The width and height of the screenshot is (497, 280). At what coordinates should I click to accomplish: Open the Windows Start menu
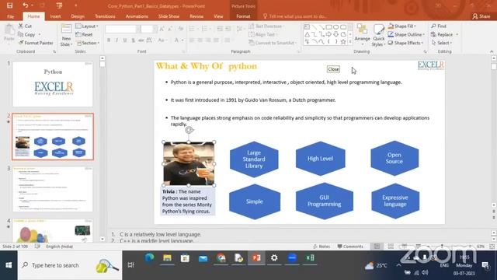point(9,265)
